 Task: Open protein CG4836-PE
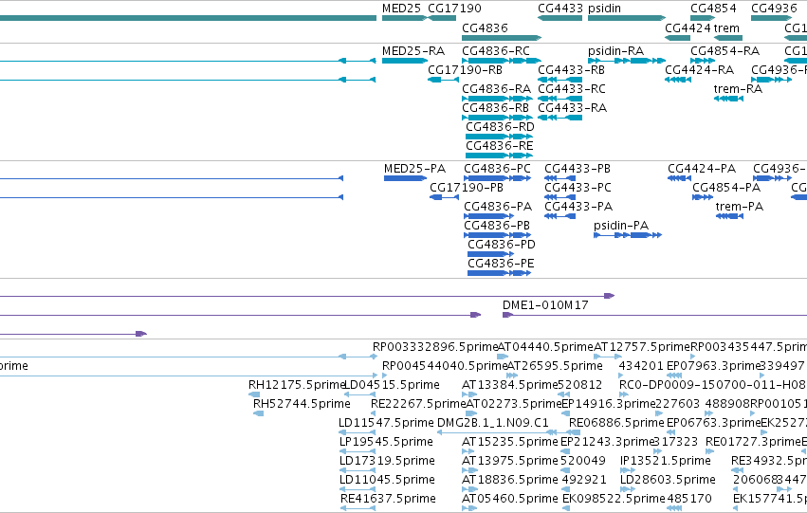[x=499, y=274]
